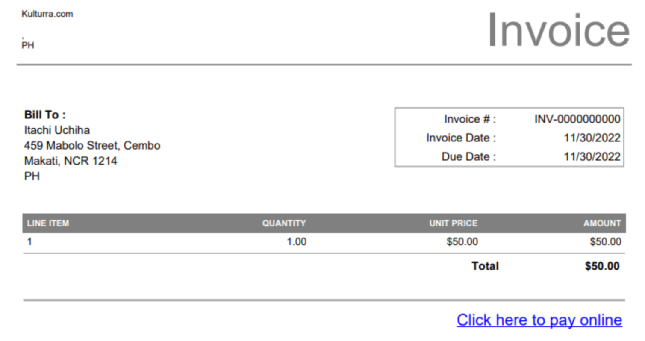Click the "Invoice Date :" label
This screenshot has height=341, width=645.
[x=461, y=138]
